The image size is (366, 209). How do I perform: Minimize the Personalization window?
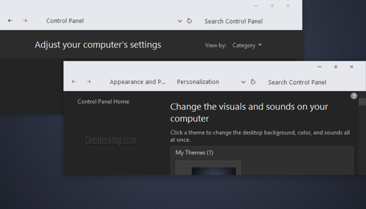(x=319, y=67)
